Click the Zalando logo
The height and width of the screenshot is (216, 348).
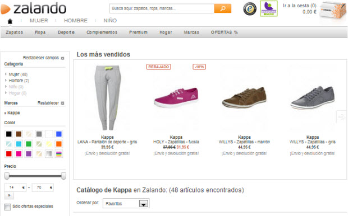[x=34, y=8]
